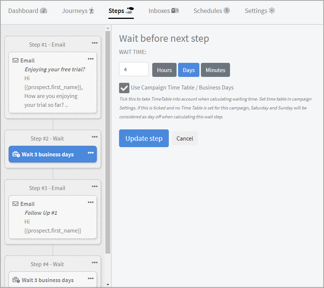
Task: Click the envelope icon in Step #1 Email
Action: pyautogui.click(x=15, y=60)
